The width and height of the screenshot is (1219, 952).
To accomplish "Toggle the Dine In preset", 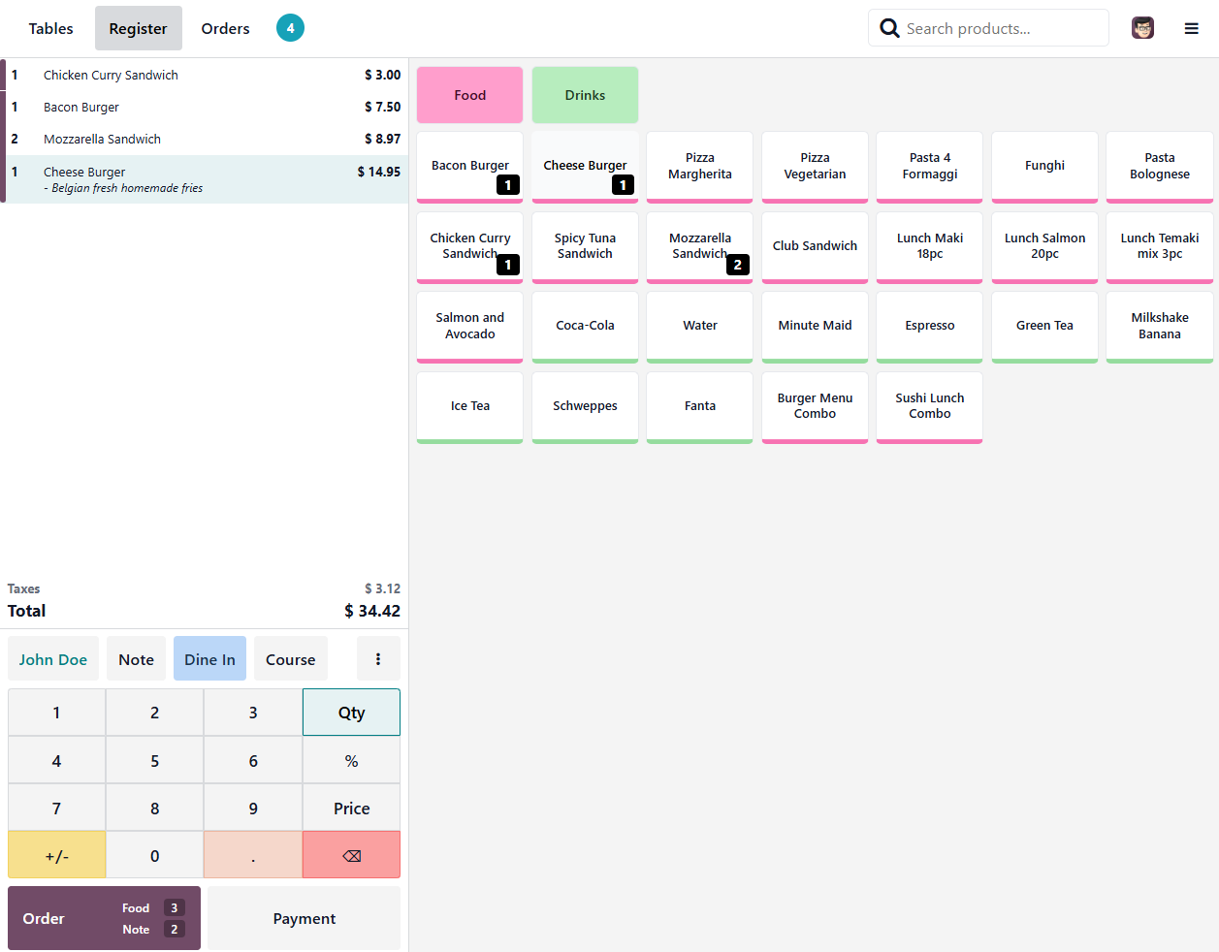I will coord(209,659).
